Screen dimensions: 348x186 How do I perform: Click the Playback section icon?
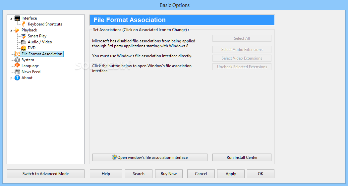tap(17, 30)
